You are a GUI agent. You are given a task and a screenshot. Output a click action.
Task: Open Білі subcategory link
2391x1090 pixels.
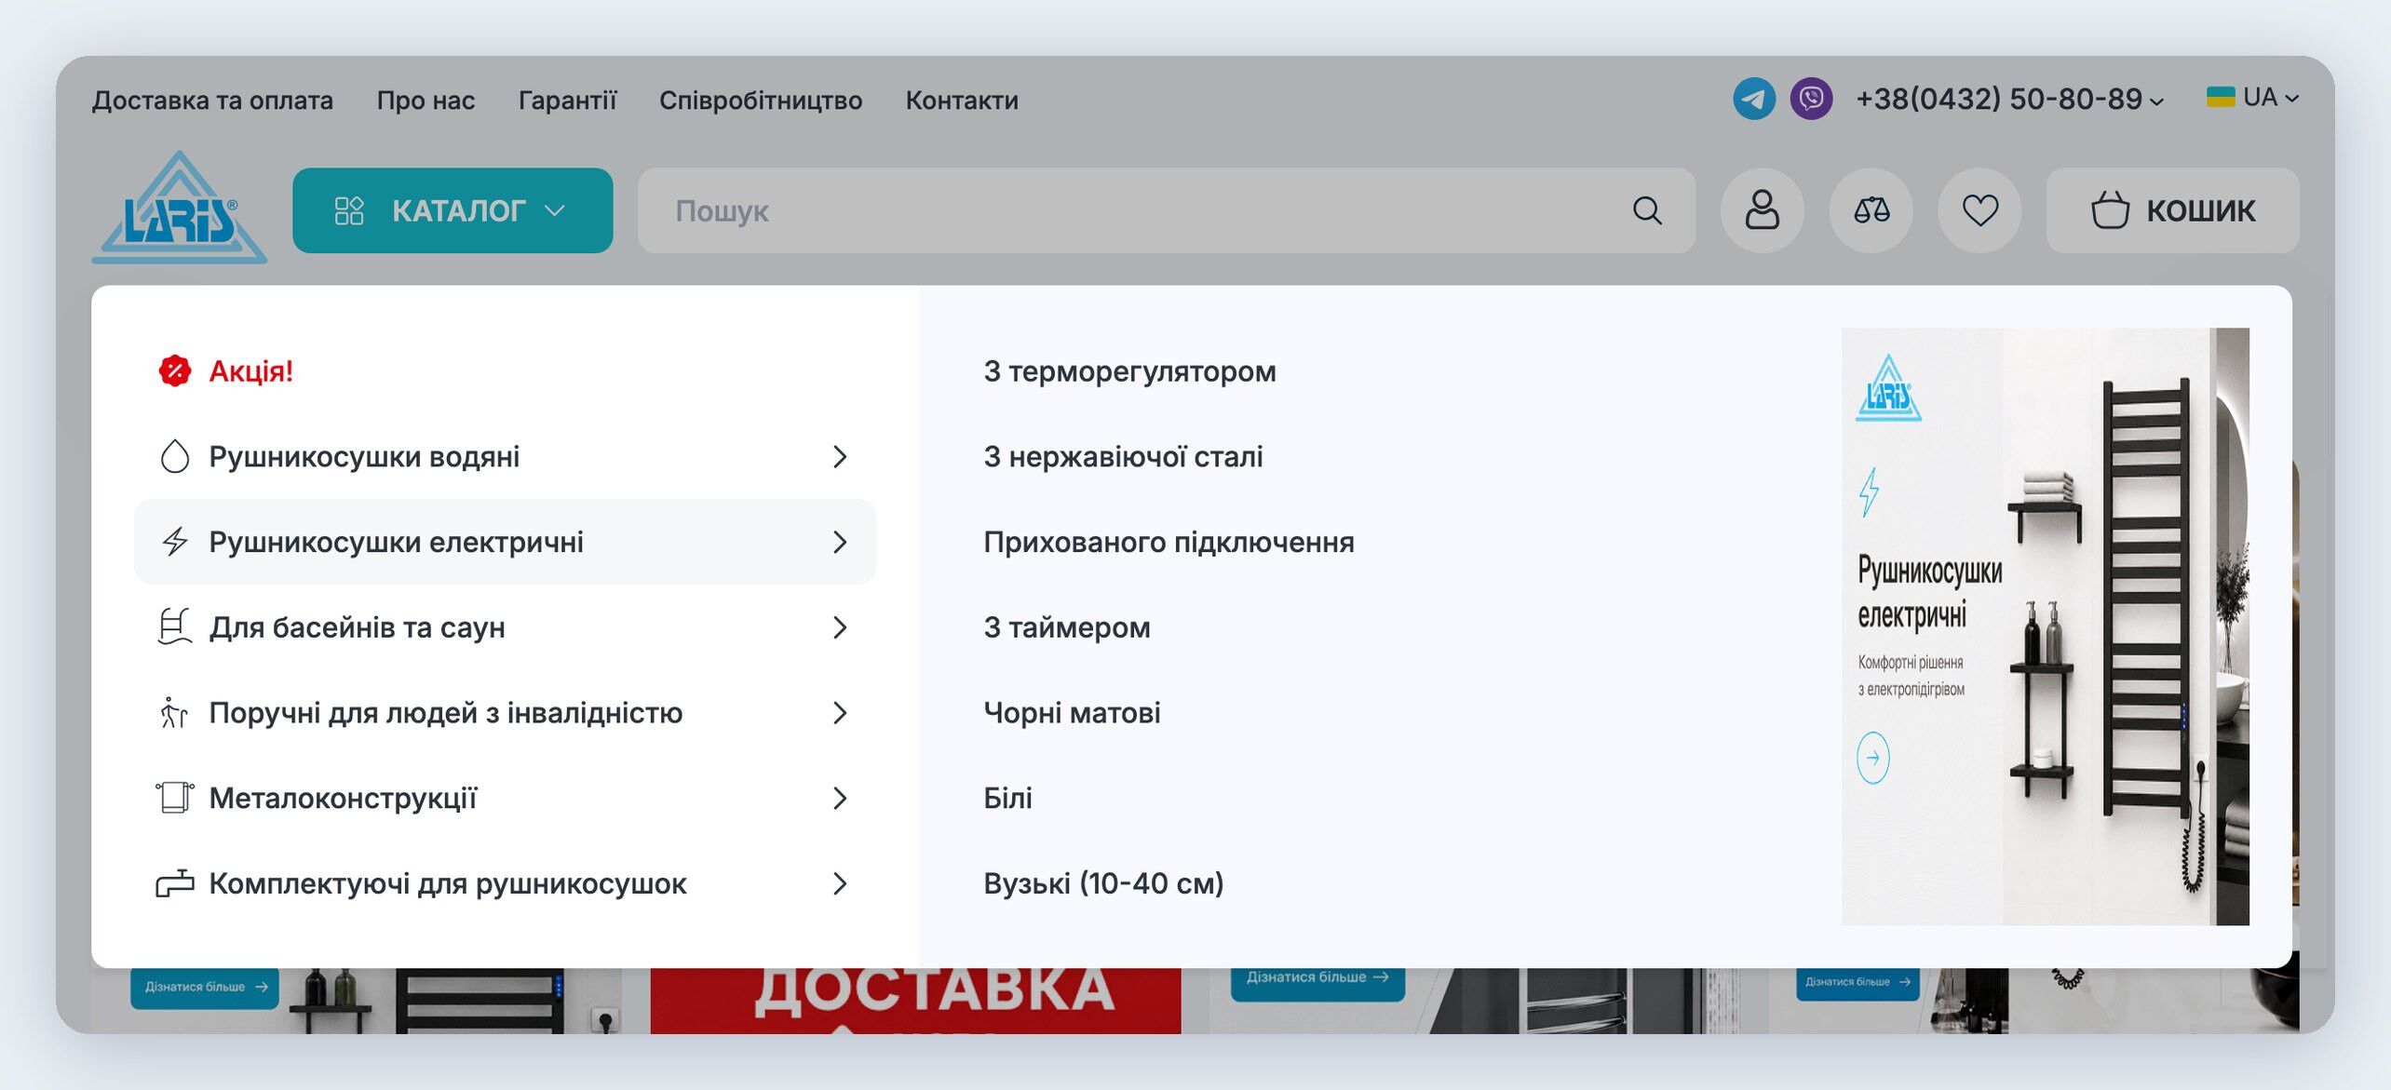(x=1007, y=798)
